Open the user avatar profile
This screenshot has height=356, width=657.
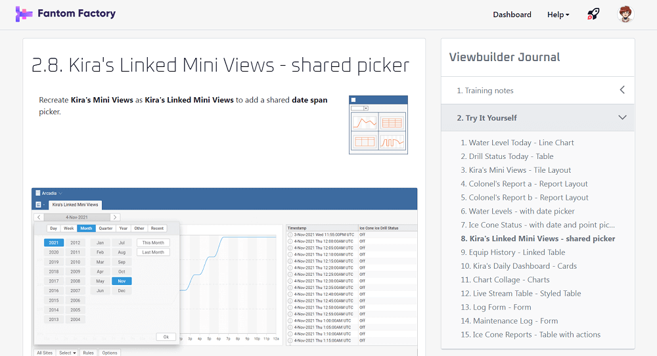(625, 14)
